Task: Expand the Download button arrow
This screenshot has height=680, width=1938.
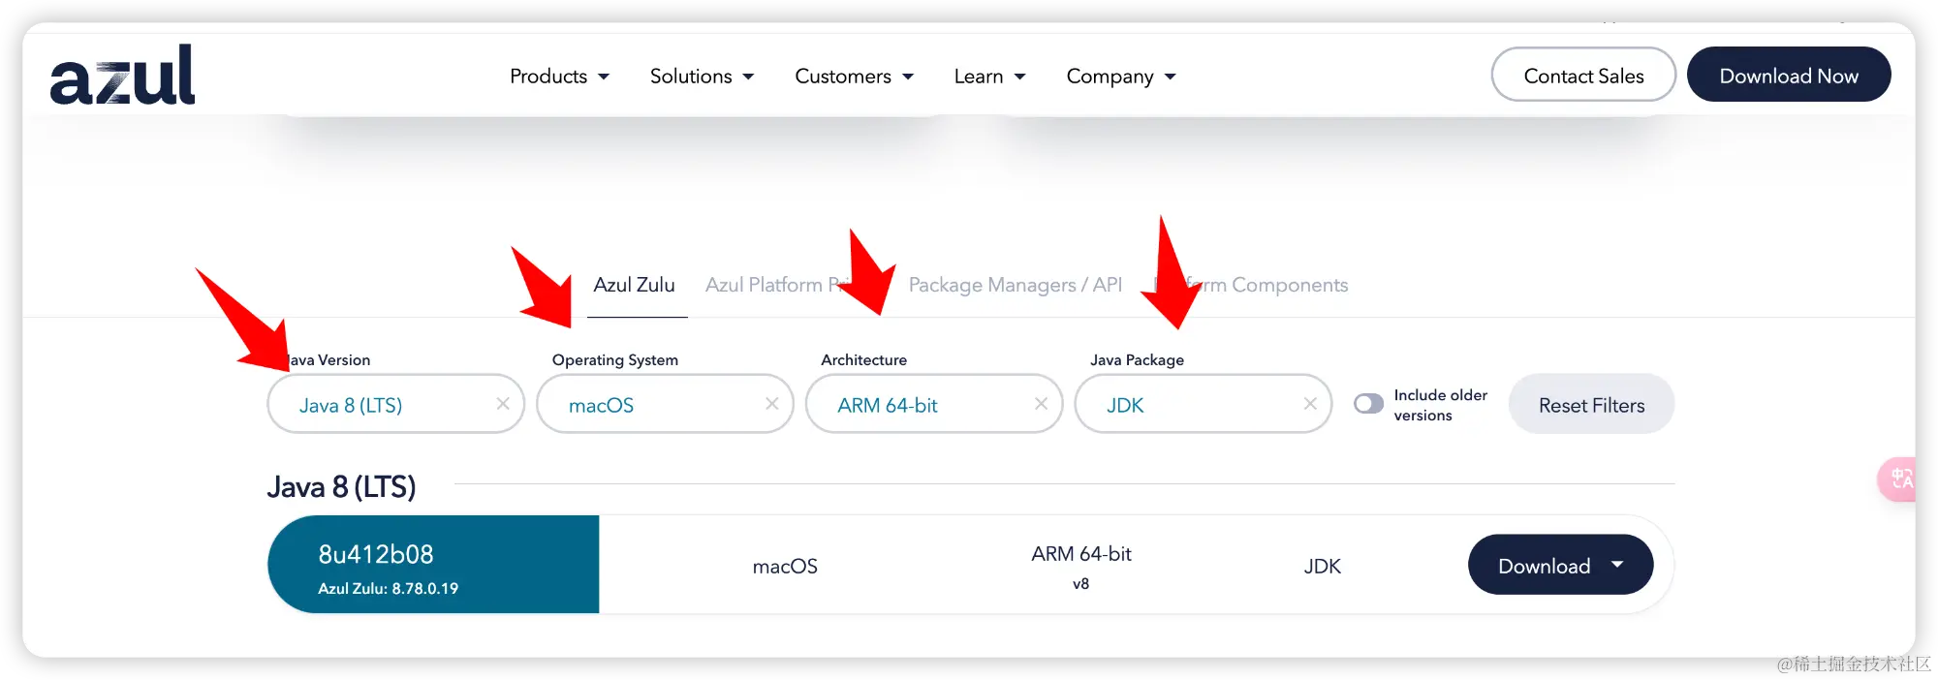Action: (1617, 564)
